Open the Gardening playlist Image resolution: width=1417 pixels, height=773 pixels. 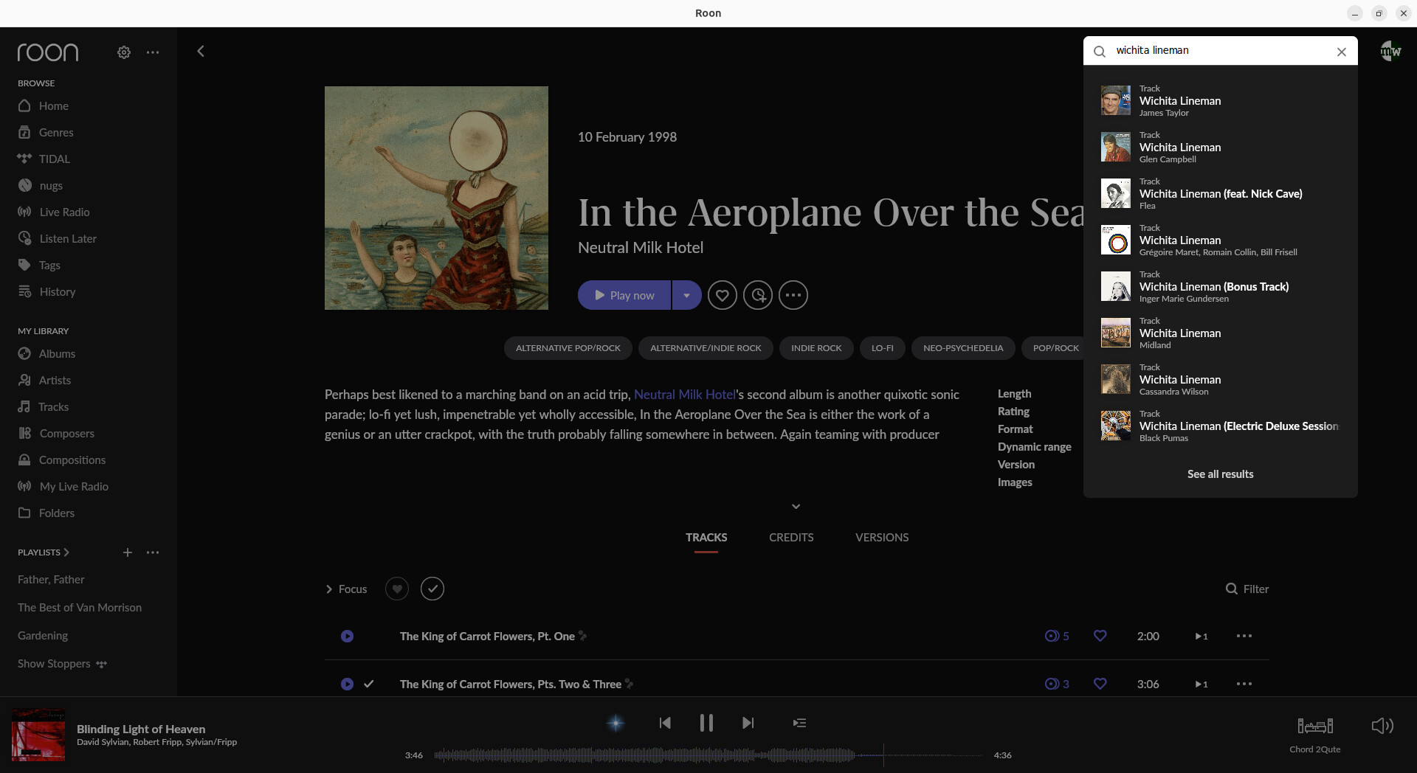[x=43, y=635]
